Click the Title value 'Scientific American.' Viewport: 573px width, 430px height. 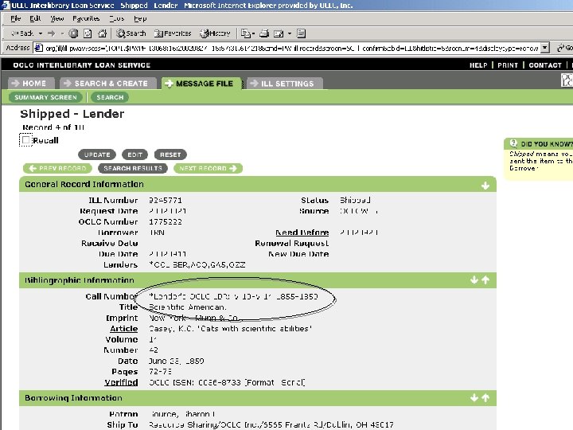[188, 307]
